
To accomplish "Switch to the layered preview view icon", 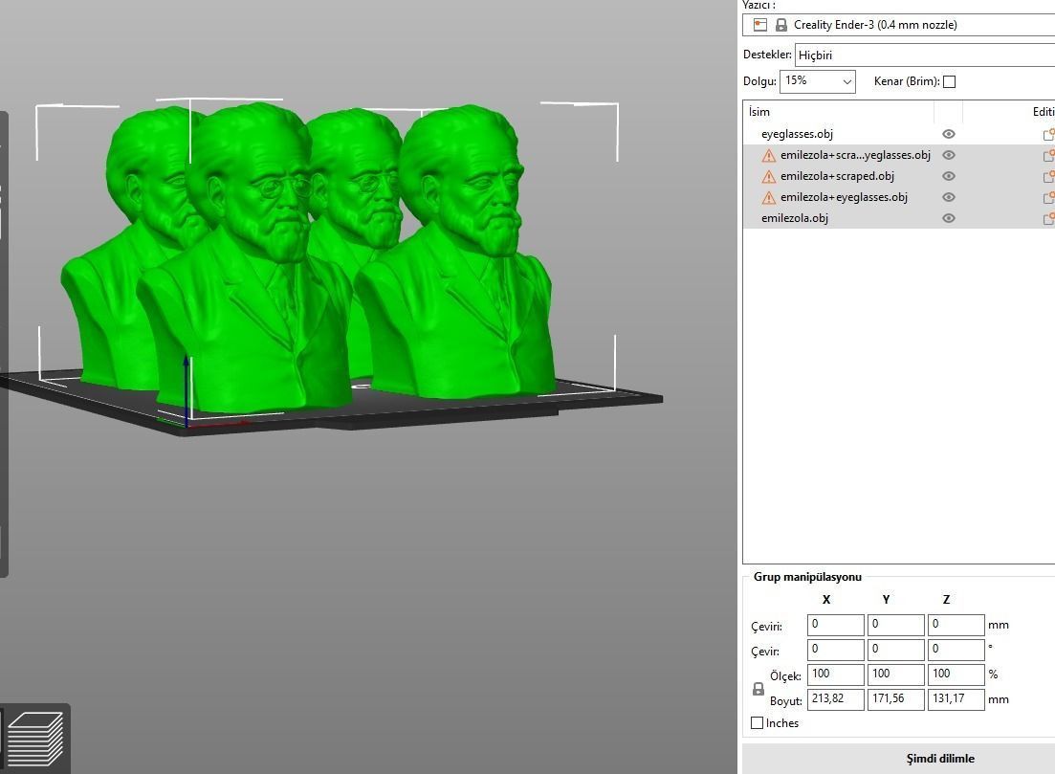I will click(35, 739).
